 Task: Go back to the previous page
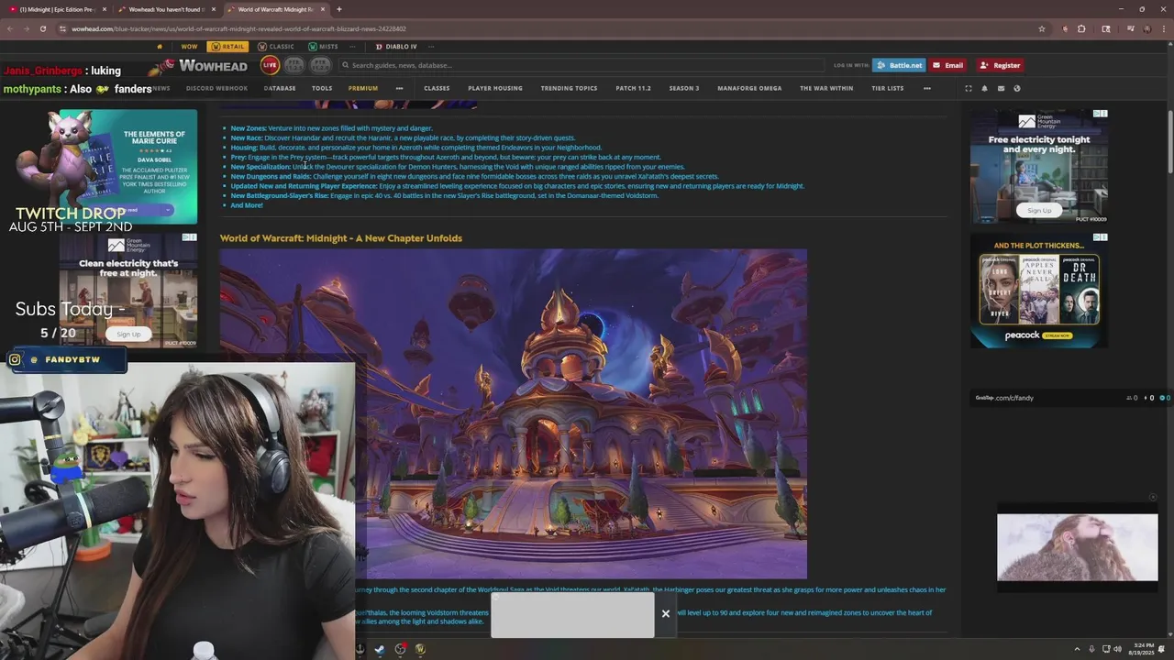click(10, 28)
